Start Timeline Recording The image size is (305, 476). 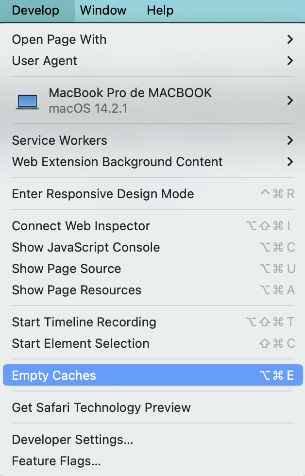[84, 322]
